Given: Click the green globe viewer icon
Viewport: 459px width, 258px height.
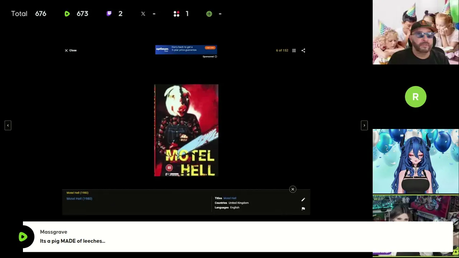Looking at the screenshot, I should tap(209, 14).
